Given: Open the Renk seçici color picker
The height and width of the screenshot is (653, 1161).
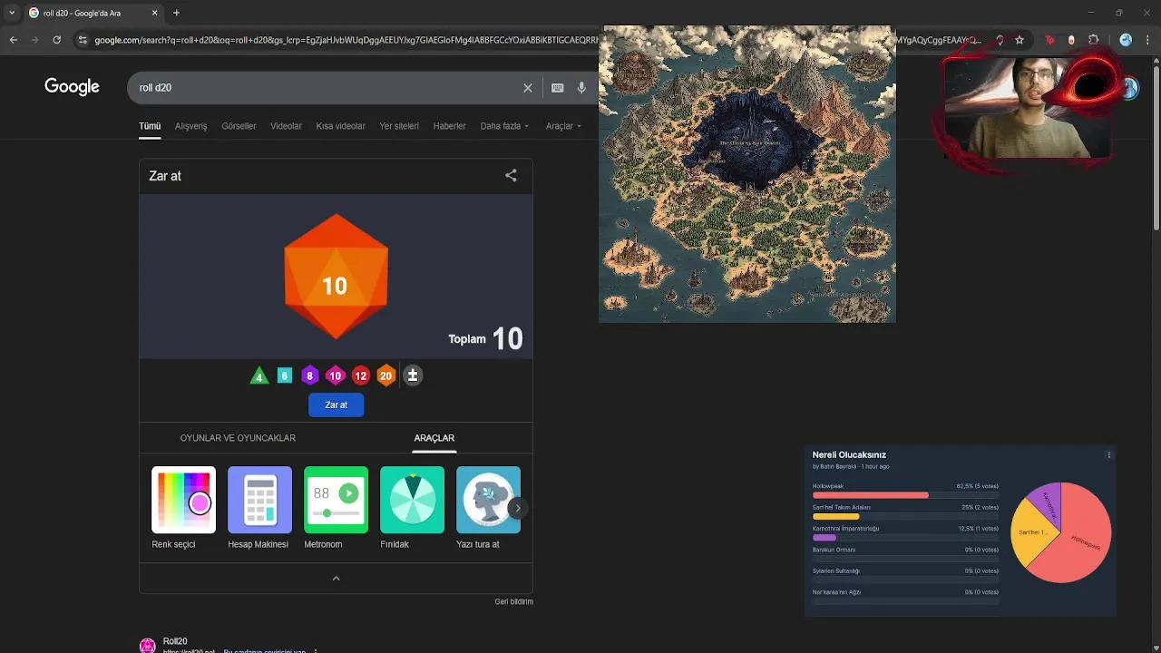Looking at the screenshot, I should (x=183, y=508).
